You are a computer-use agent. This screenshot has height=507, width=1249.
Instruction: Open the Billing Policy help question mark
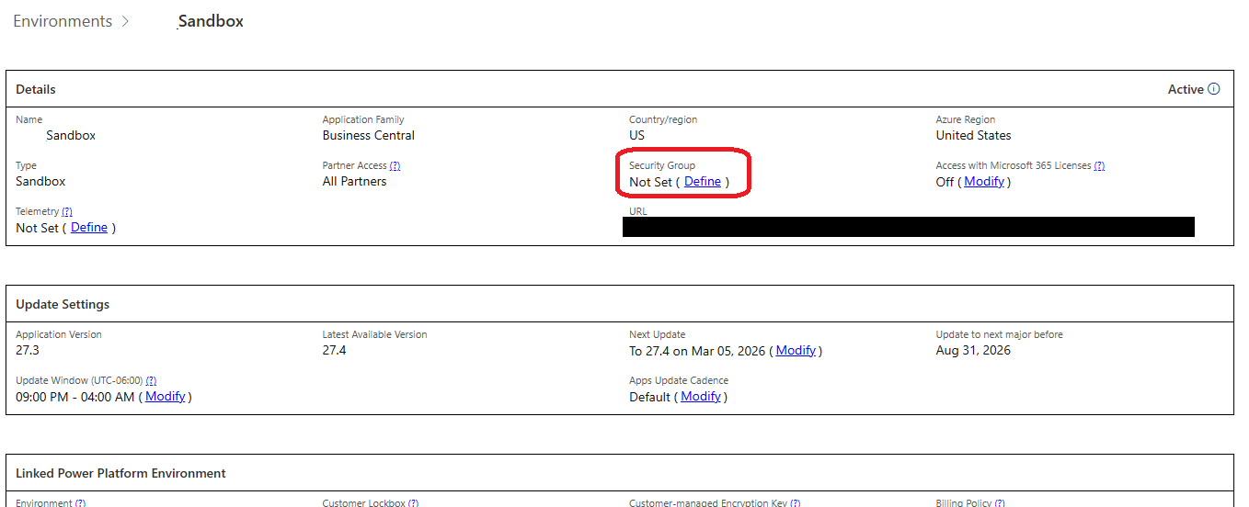point(999,502)
